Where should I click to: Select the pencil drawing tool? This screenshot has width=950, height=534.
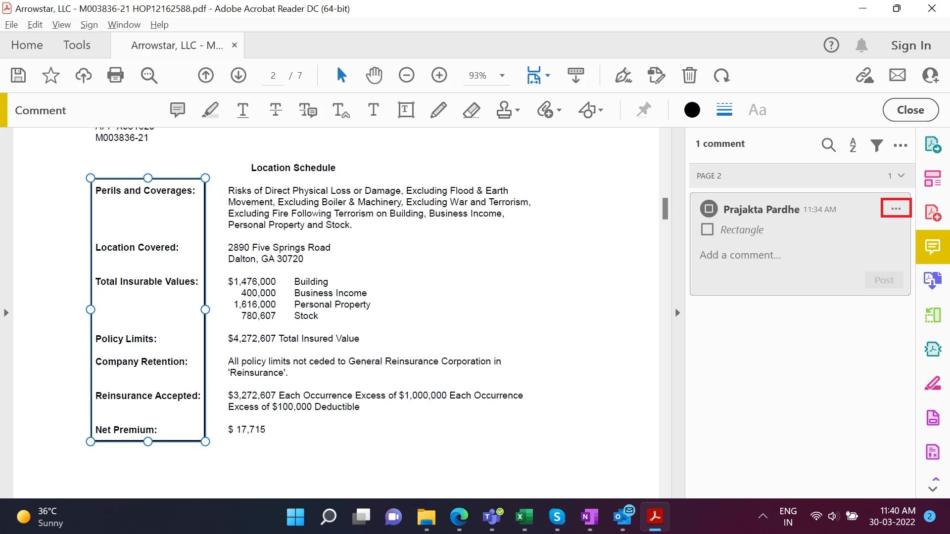[x=438, y=110]
